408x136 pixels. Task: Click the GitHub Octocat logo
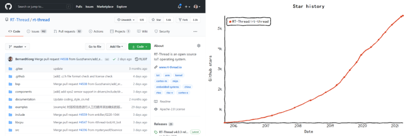[8, 6]
